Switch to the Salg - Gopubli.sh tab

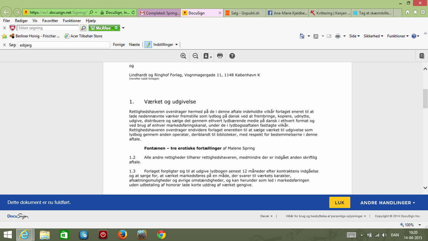click(x=245, y=13)
